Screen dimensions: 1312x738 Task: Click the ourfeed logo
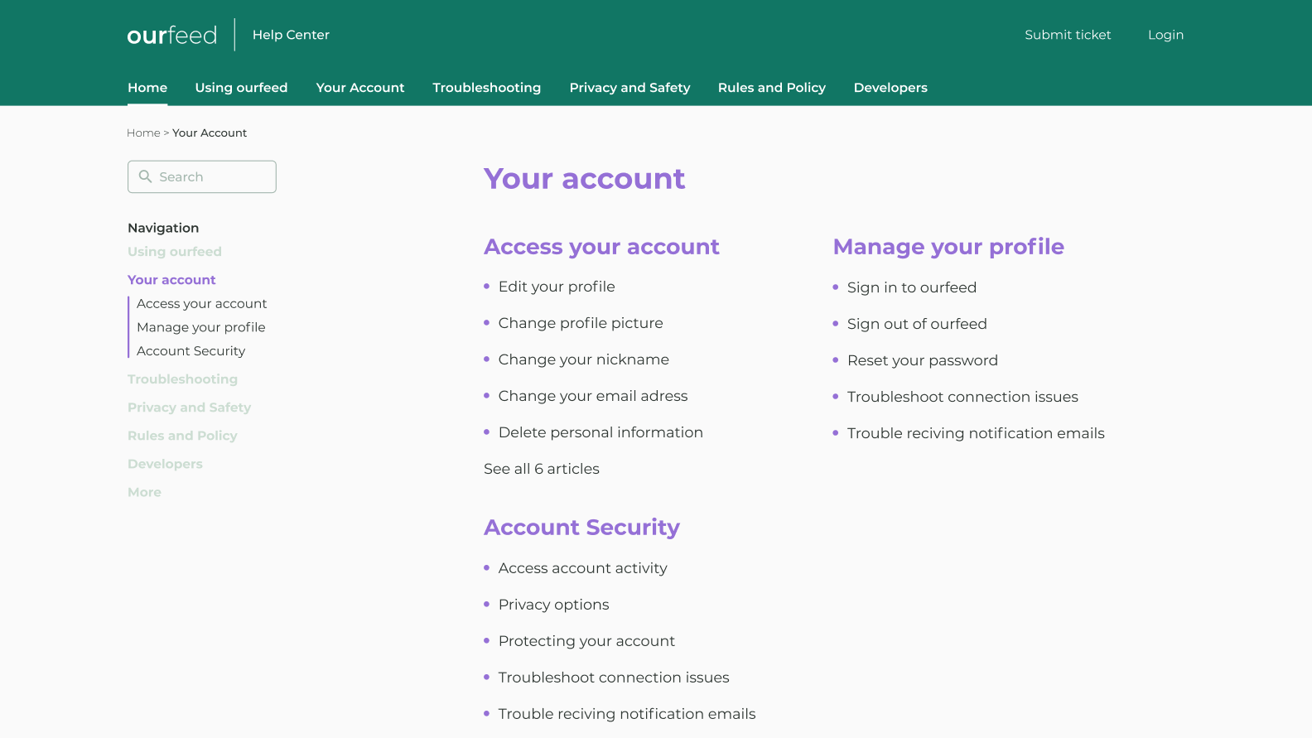(x=171, y=35)
